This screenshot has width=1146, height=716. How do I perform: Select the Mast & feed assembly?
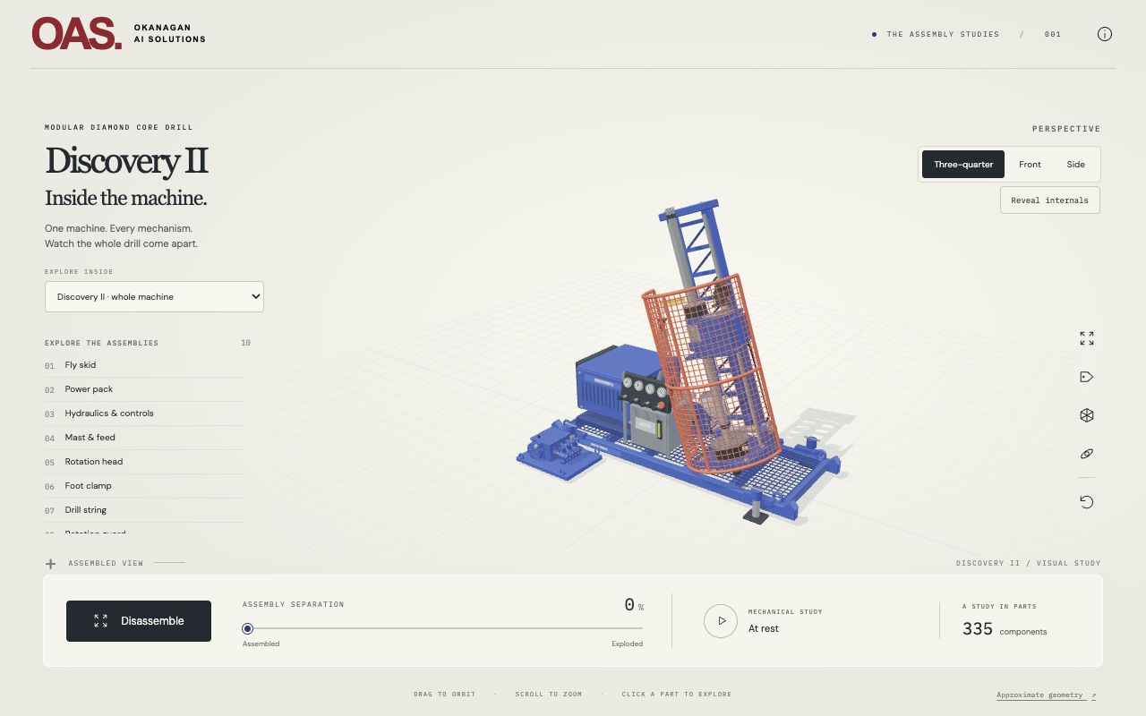[x=144, y=438]
